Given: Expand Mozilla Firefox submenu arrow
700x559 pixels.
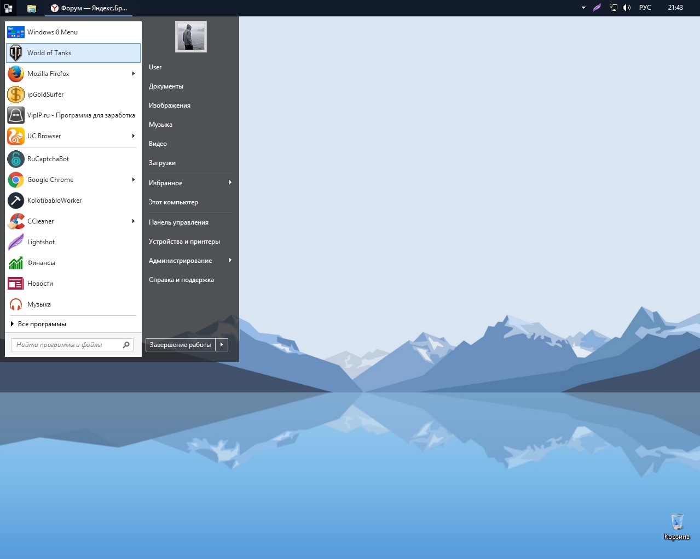Looking at the screenshot, I should 133,74.
